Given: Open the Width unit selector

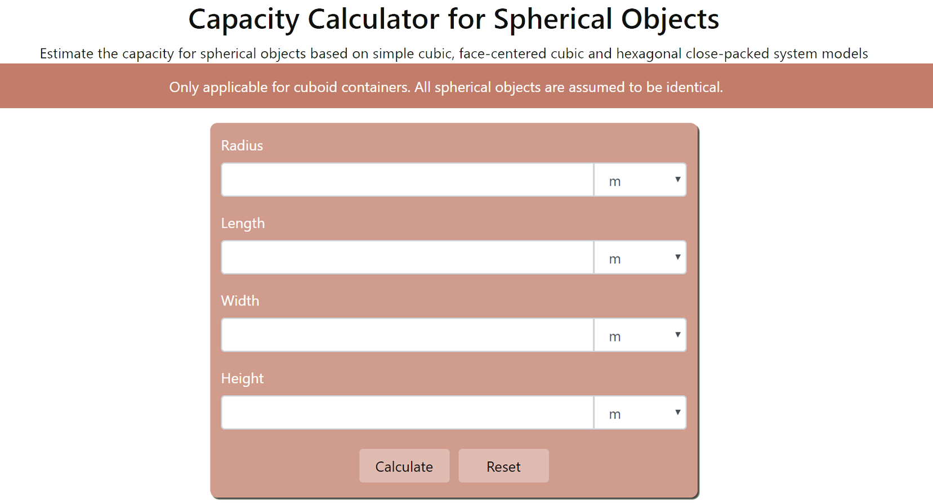Looking at the screenshot, I should click(x=640, y=335).
